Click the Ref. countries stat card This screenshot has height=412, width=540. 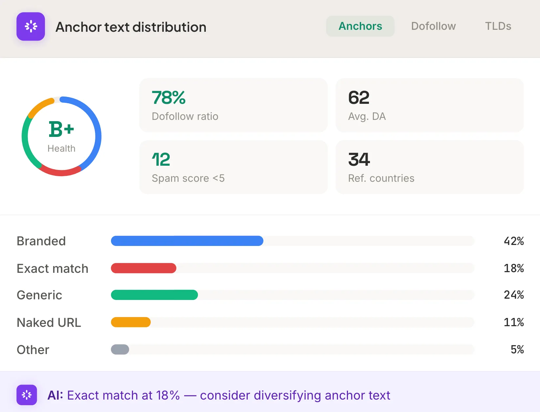coord(430,167)
